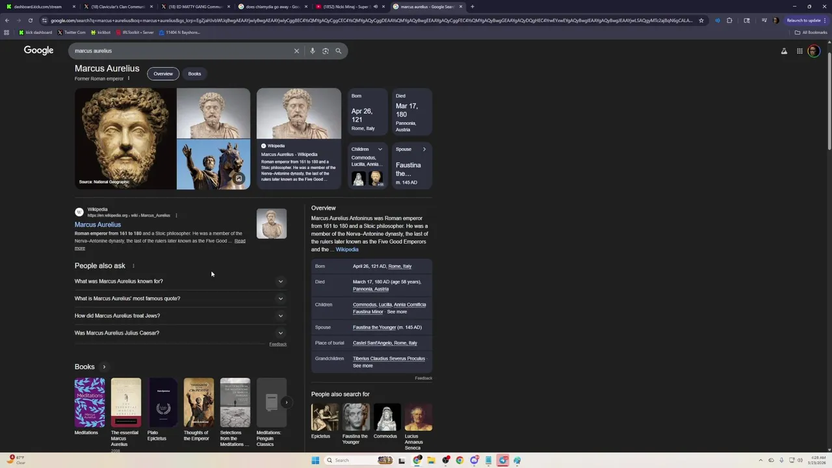Open the browser extensions puzzle icon
The width and height of the screenshot is (832, 468).
click(729, 20)
